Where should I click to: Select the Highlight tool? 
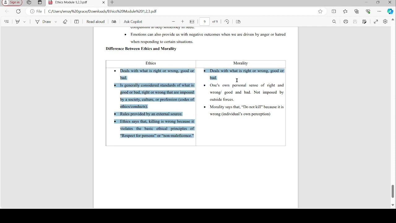click(x=18, y=22)
